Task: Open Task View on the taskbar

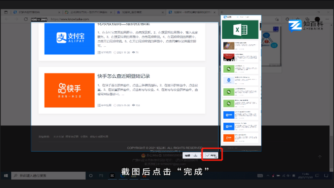Action: click(x=101, y=175)
